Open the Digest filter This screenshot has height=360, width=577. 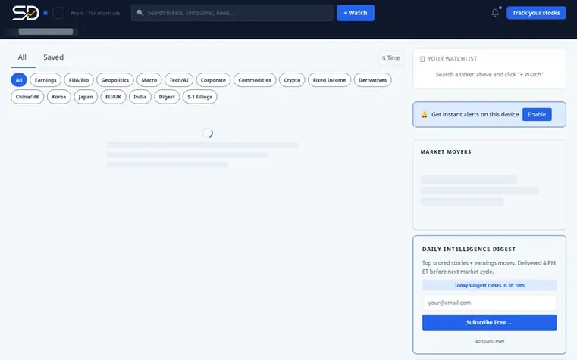167,97
